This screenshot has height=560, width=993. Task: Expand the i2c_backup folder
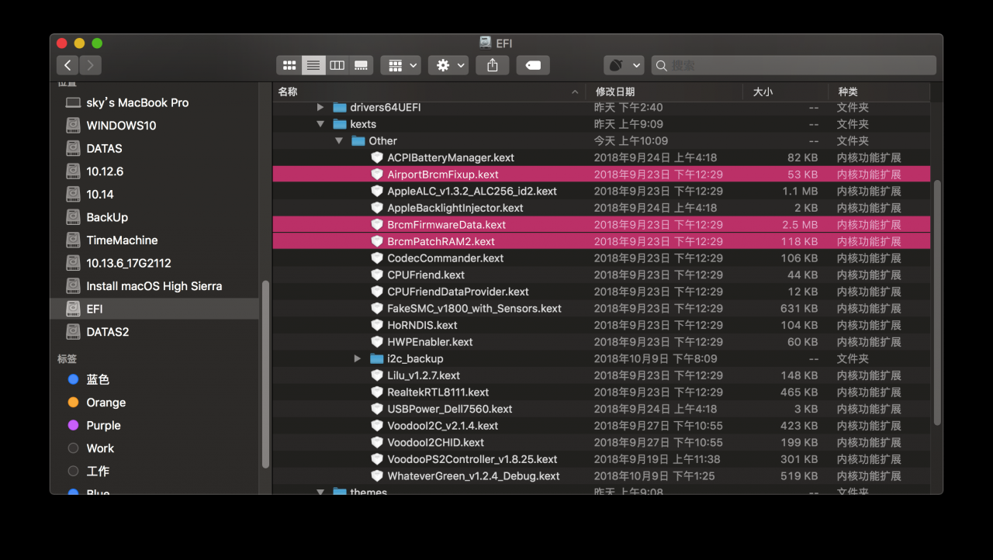[357, 358]
